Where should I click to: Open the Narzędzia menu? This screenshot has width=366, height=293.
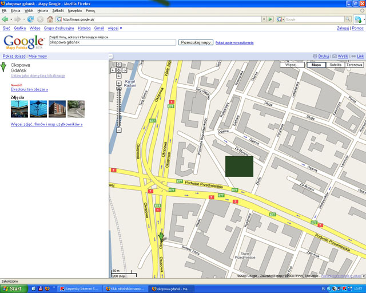(x=74, y=10)
